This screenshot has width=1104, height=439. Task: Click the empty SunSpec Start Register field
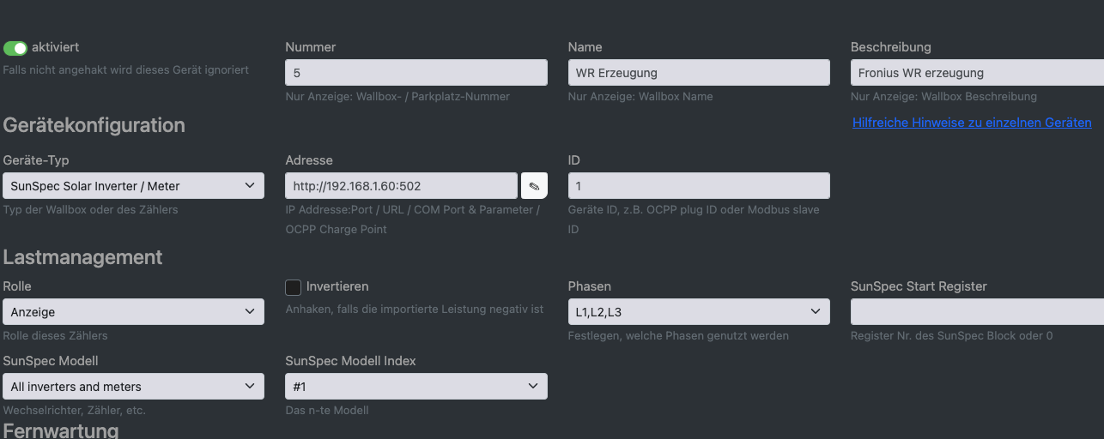(x=977, y=312)
